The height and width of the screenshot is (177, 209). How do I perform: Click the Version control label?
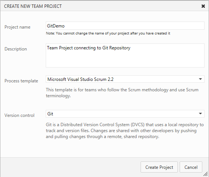tap(19, 115)
